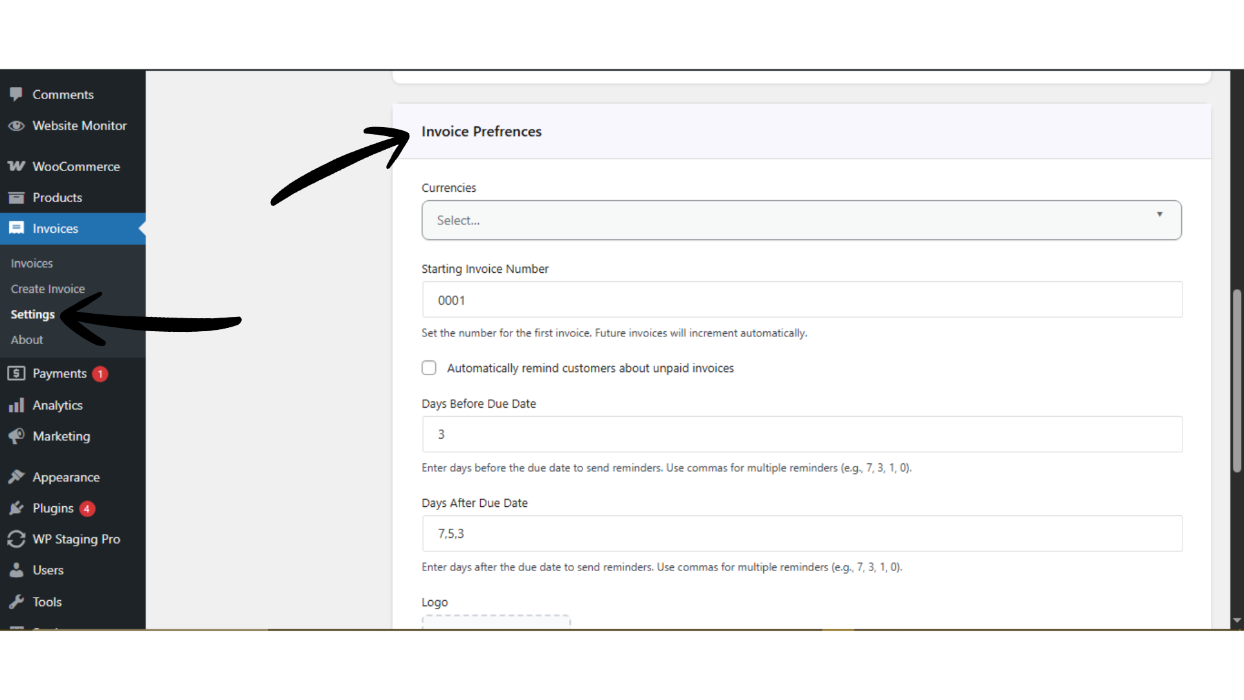1244x700 pixels.
Task: Select the WooCommerce icon
Action: 16,166
